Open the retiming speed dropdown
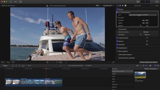The image size is (160, 90). click(x=13, y=62)
